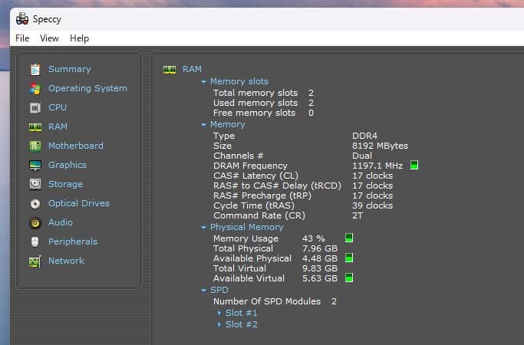Click the Storage hard drive icon

click(35, 184)
